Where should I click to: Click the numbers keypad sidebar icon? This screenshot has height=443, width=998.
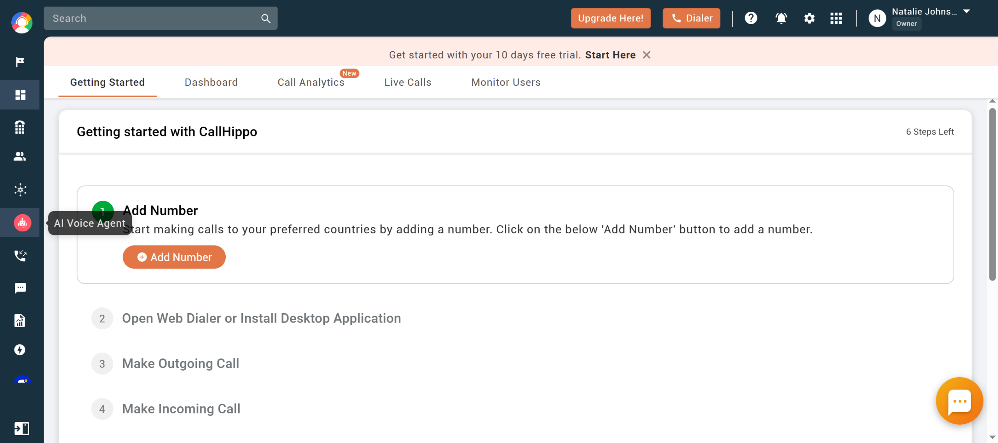point(20,127)
